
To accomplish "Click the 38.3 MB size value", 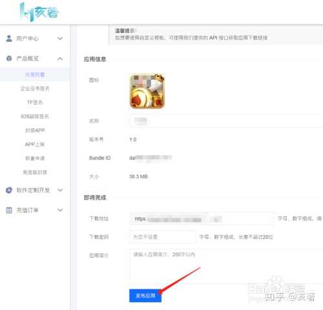I will pyautogui.click(x=138, y=176).
